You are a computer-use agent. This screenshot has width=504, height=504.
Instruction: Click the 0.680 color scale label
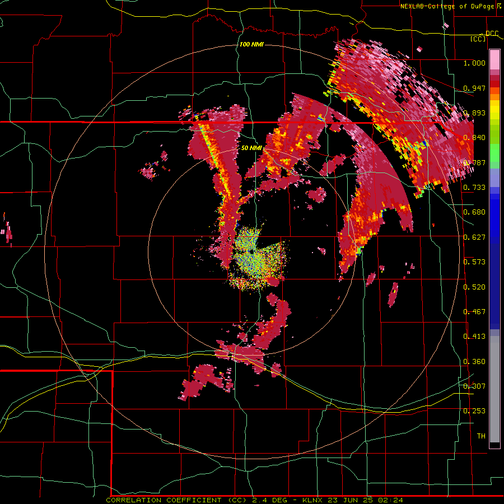pos(474,212)
